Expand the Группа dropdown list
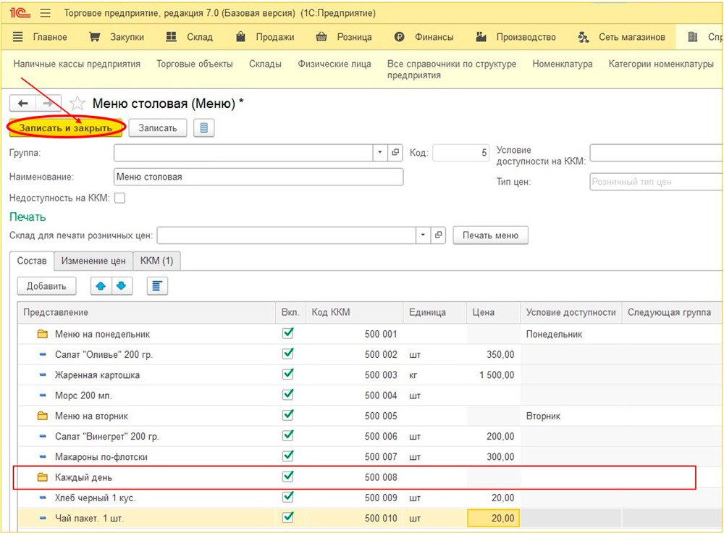The height and width of the screenshot is (536, 724). [x=381, y=153]
